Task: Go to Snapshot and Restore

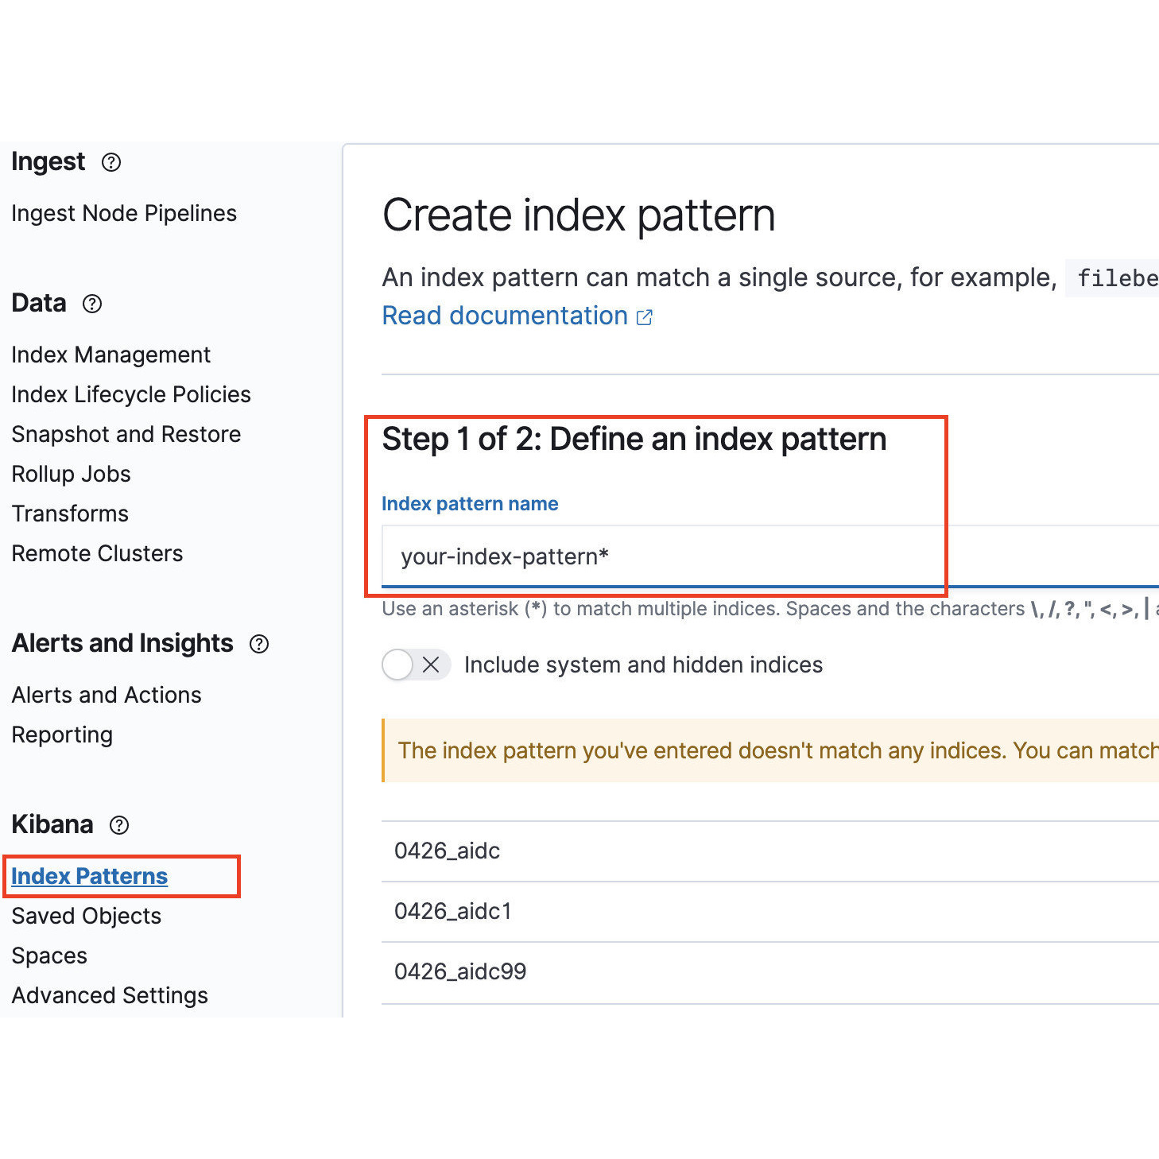Action: pyautogui.click(x=126, y=434)
